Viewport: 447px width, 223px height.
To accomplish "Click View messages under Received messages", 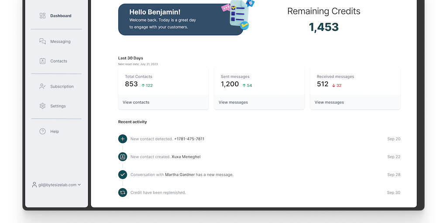I will (x=329, y=102).
